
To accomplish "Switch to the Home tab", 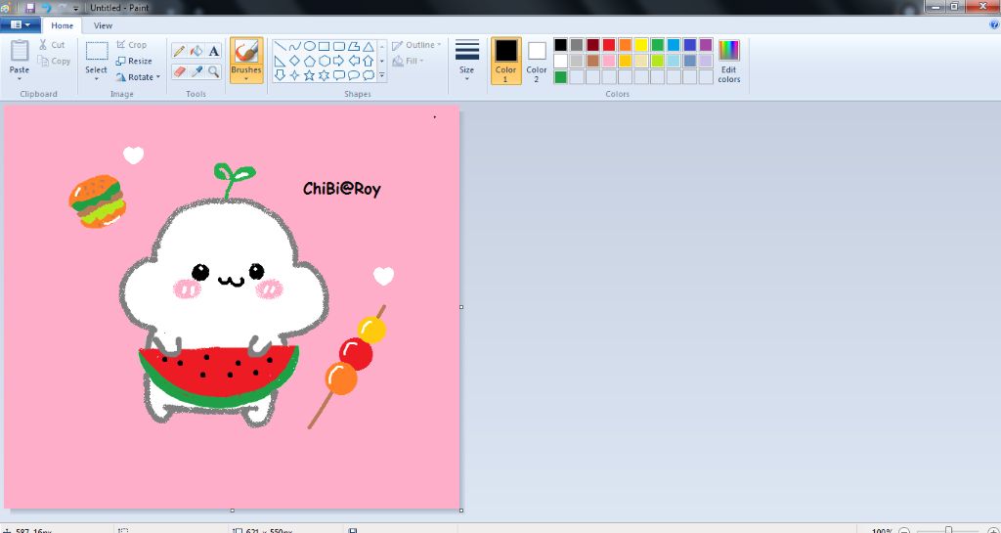I will [62, 25].
